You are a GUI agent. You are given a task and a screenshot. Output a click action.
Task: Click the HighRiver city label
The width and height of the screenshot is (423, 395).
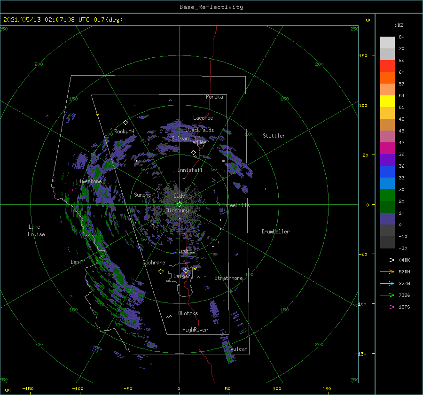tap(195, 330)
